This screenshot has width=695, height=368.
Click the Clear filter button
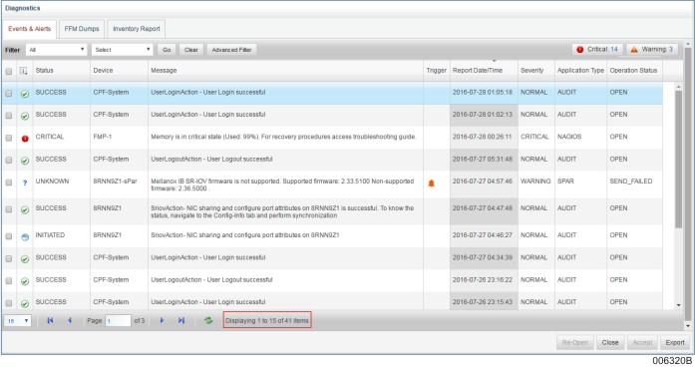click(x=191, y=50)
